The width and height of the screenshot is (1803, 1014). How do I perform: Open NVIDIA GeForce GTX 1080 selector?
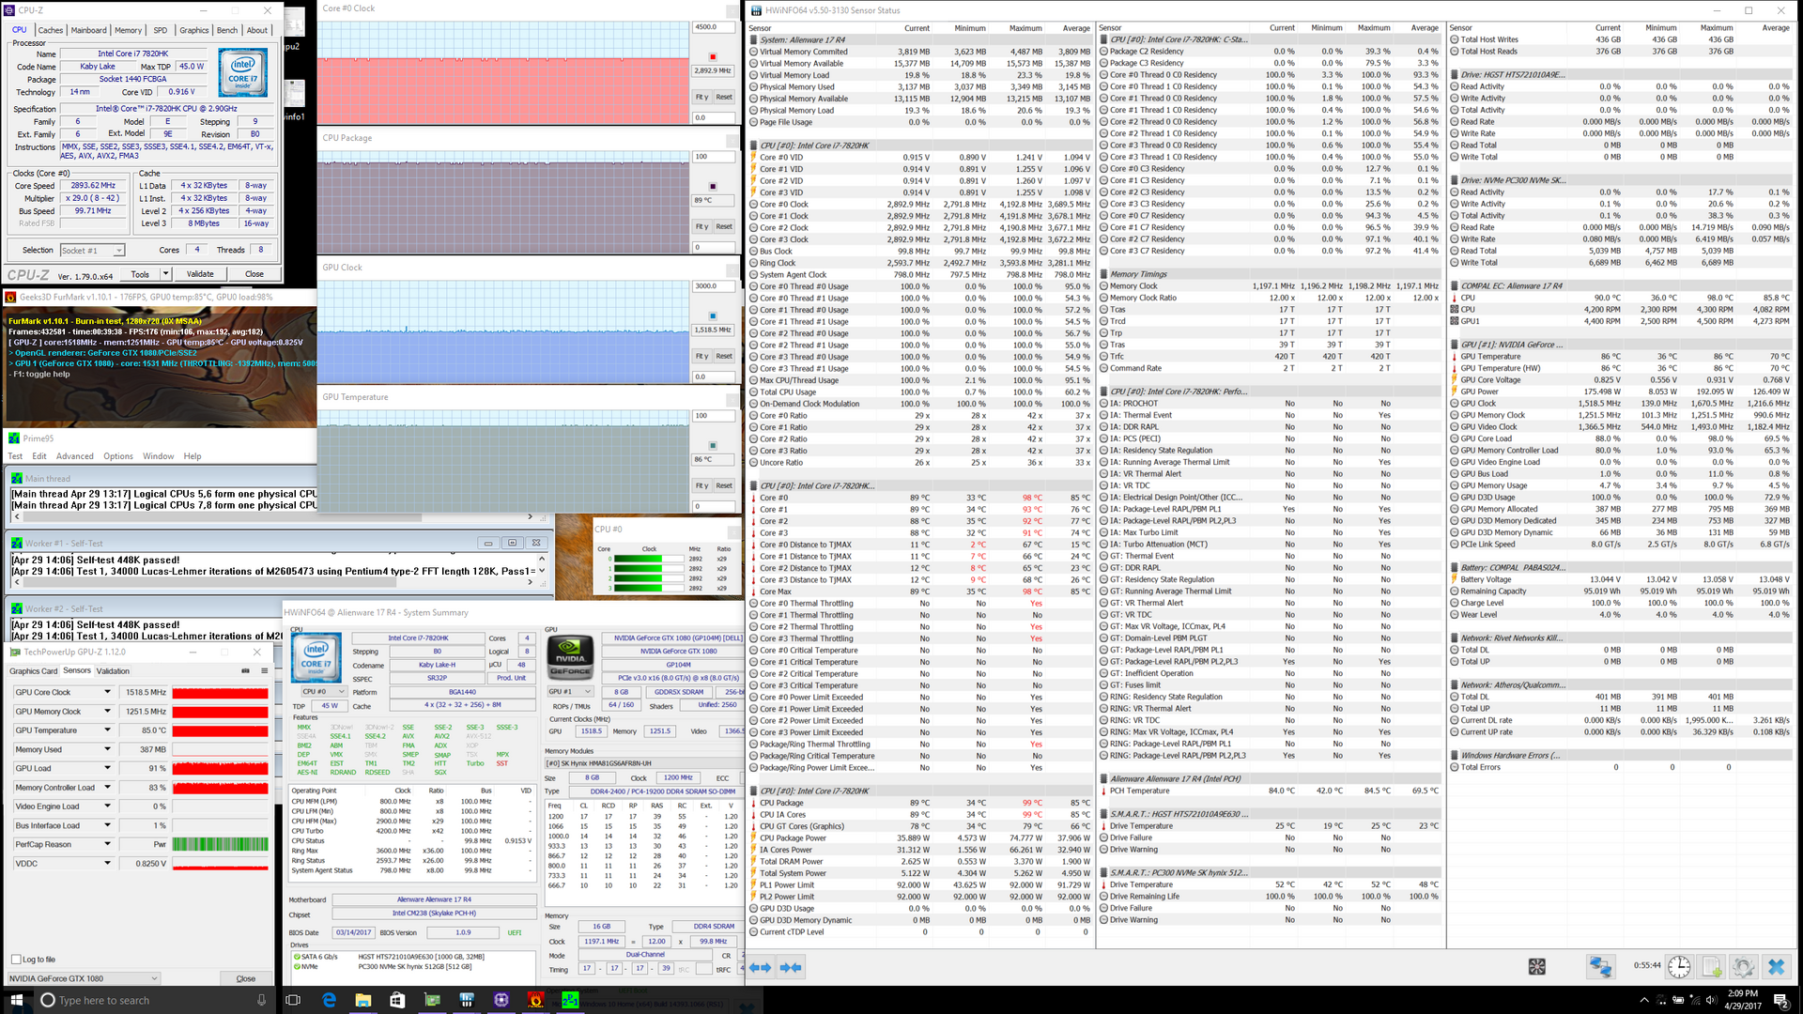click(85, 978)
